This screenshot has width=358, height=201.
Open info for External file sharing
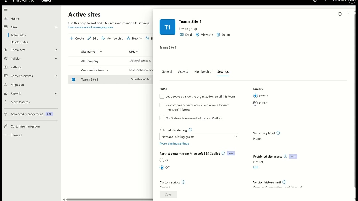click(x=190, y=130)
